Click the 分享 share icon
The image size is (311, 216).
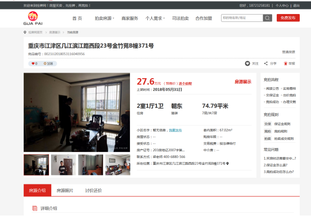coord(266,64)
